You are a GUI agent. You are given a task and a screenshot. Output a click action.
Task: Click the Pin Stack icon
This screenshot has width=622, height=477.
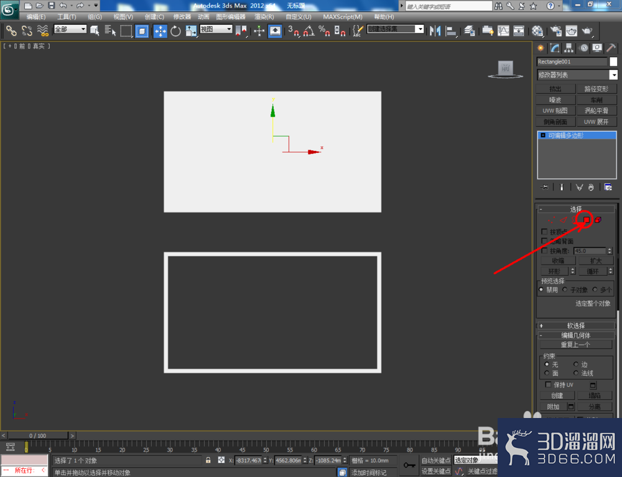point(544,187)
